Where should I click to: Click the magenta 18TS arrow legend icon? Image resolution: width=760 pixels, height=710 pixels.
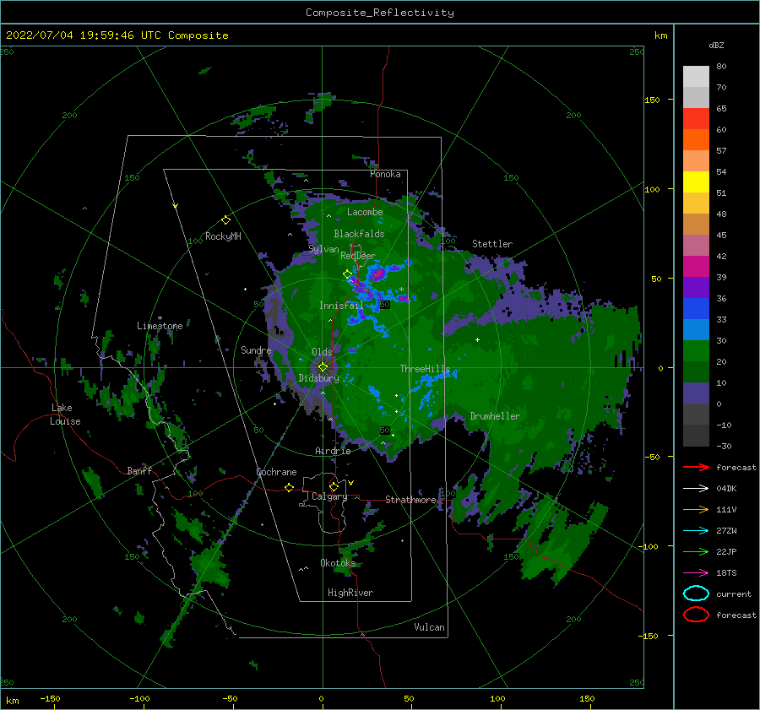tap(696, 573)
